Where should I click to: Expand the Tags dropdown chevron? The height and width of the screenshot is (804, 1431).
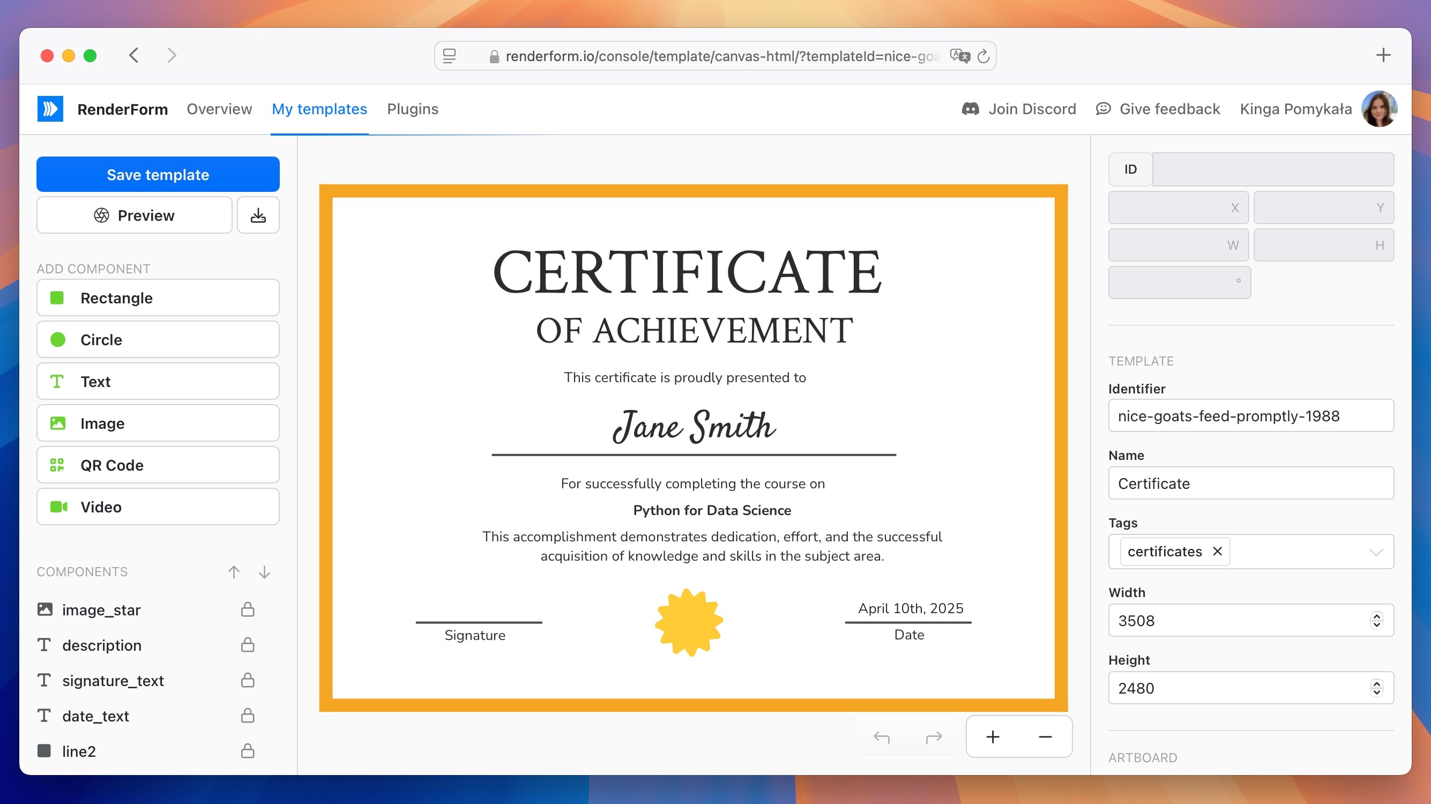(1375, 552)
